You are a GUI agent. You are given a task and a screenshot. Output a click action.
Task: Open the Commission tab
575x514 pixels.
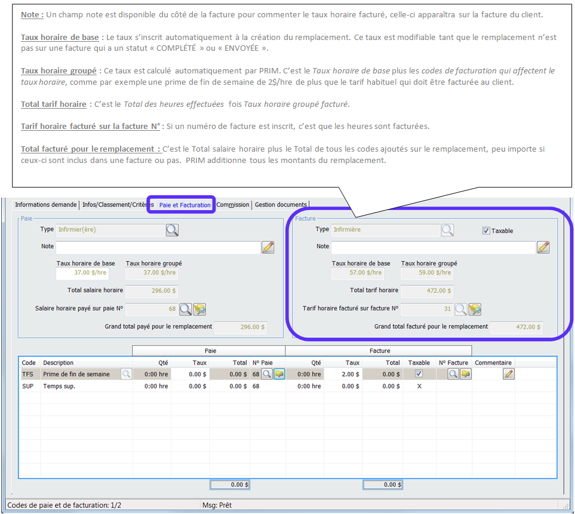233,205
